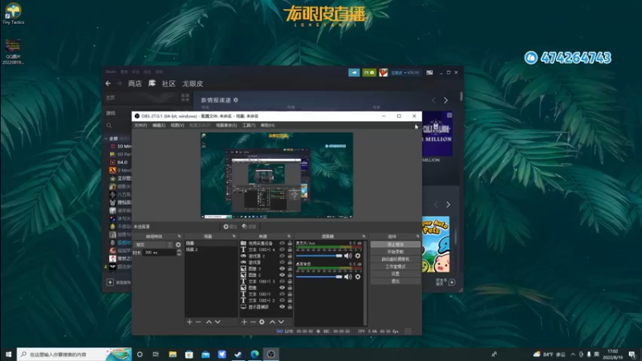Open File Explorer from the taskbar
Screen dimensions: 642x361
pyautogui.click(x=173, y=354)
